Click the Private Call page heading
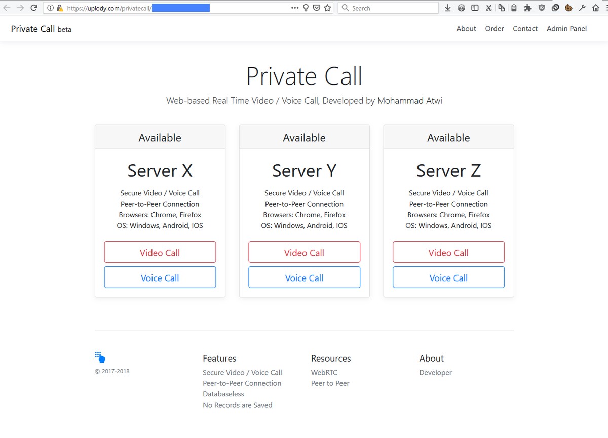Viewport: 608px width, 438px height. (x=304, y=76)
